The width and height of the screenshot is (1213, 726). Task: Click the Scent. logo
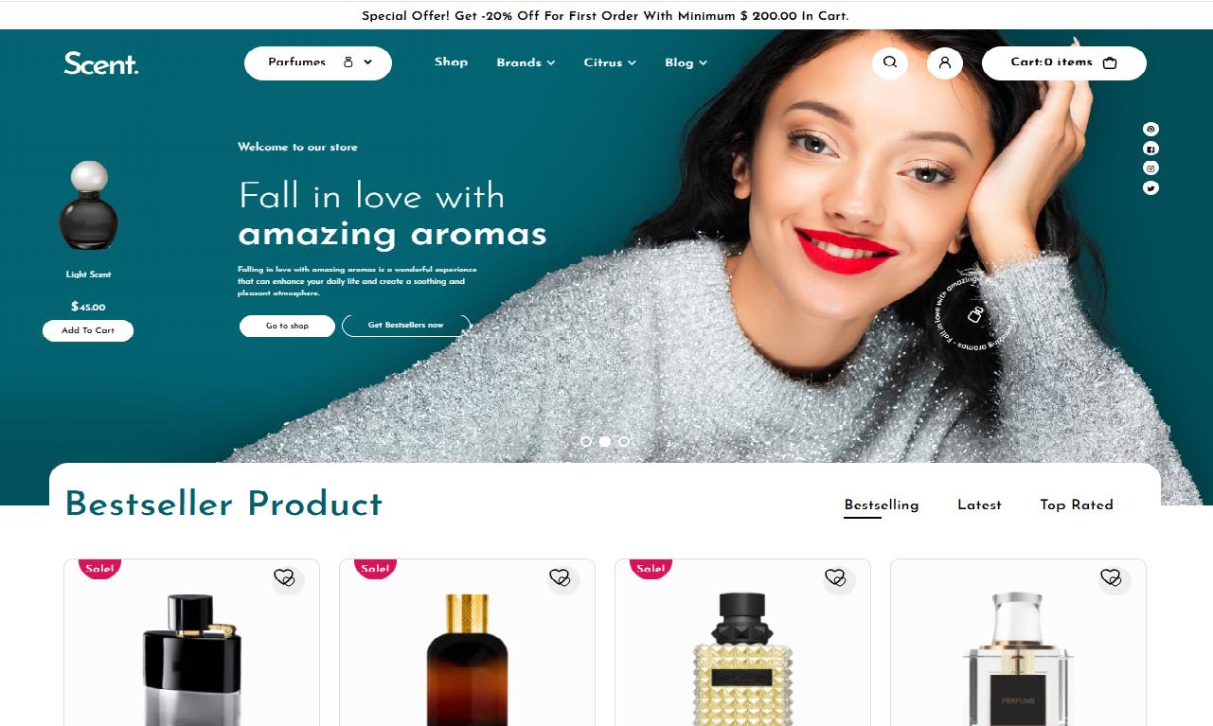(x=101, y=62)
